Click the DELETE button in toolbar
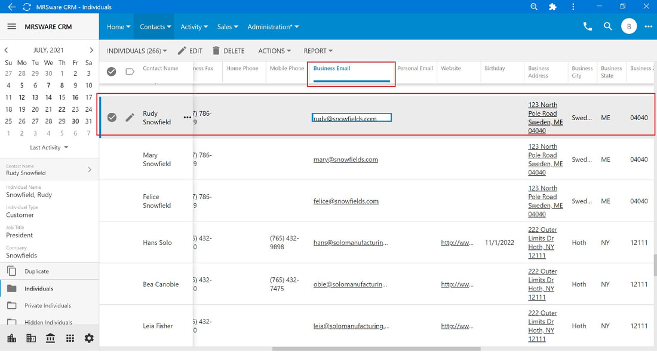Image resolution: width=657 pixels, height=352 pixels. click(x=228, y=51)
